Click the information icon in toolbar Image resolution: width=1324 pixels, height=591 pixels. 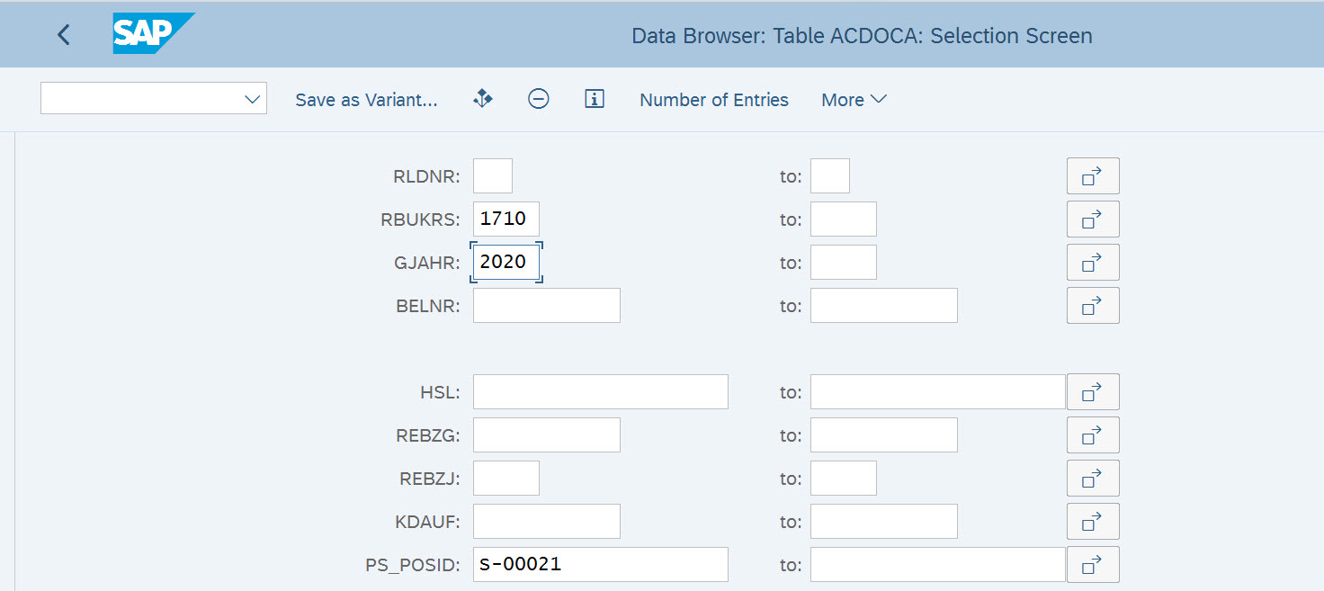[x=594, y=99]
